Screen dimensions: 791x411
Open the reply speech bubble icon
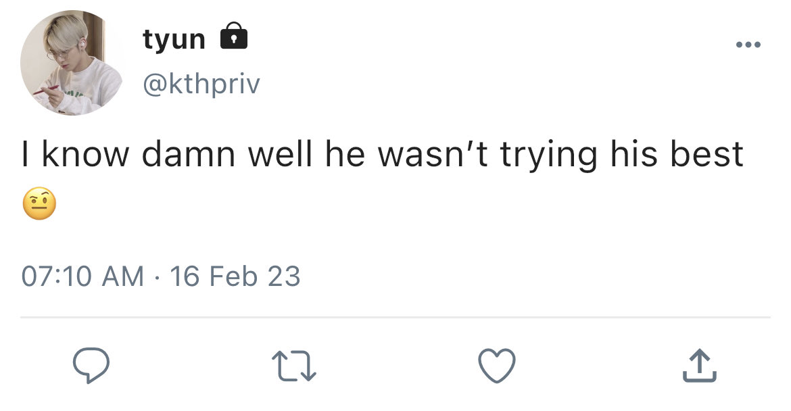coord(91,366)
